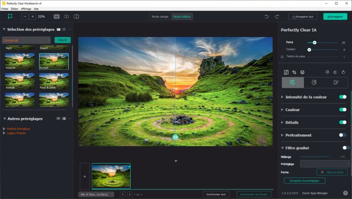The width and height of the screenshot is (352, 199).
Task: Enable the Prétraitement switch
Action: pos(342,135)
